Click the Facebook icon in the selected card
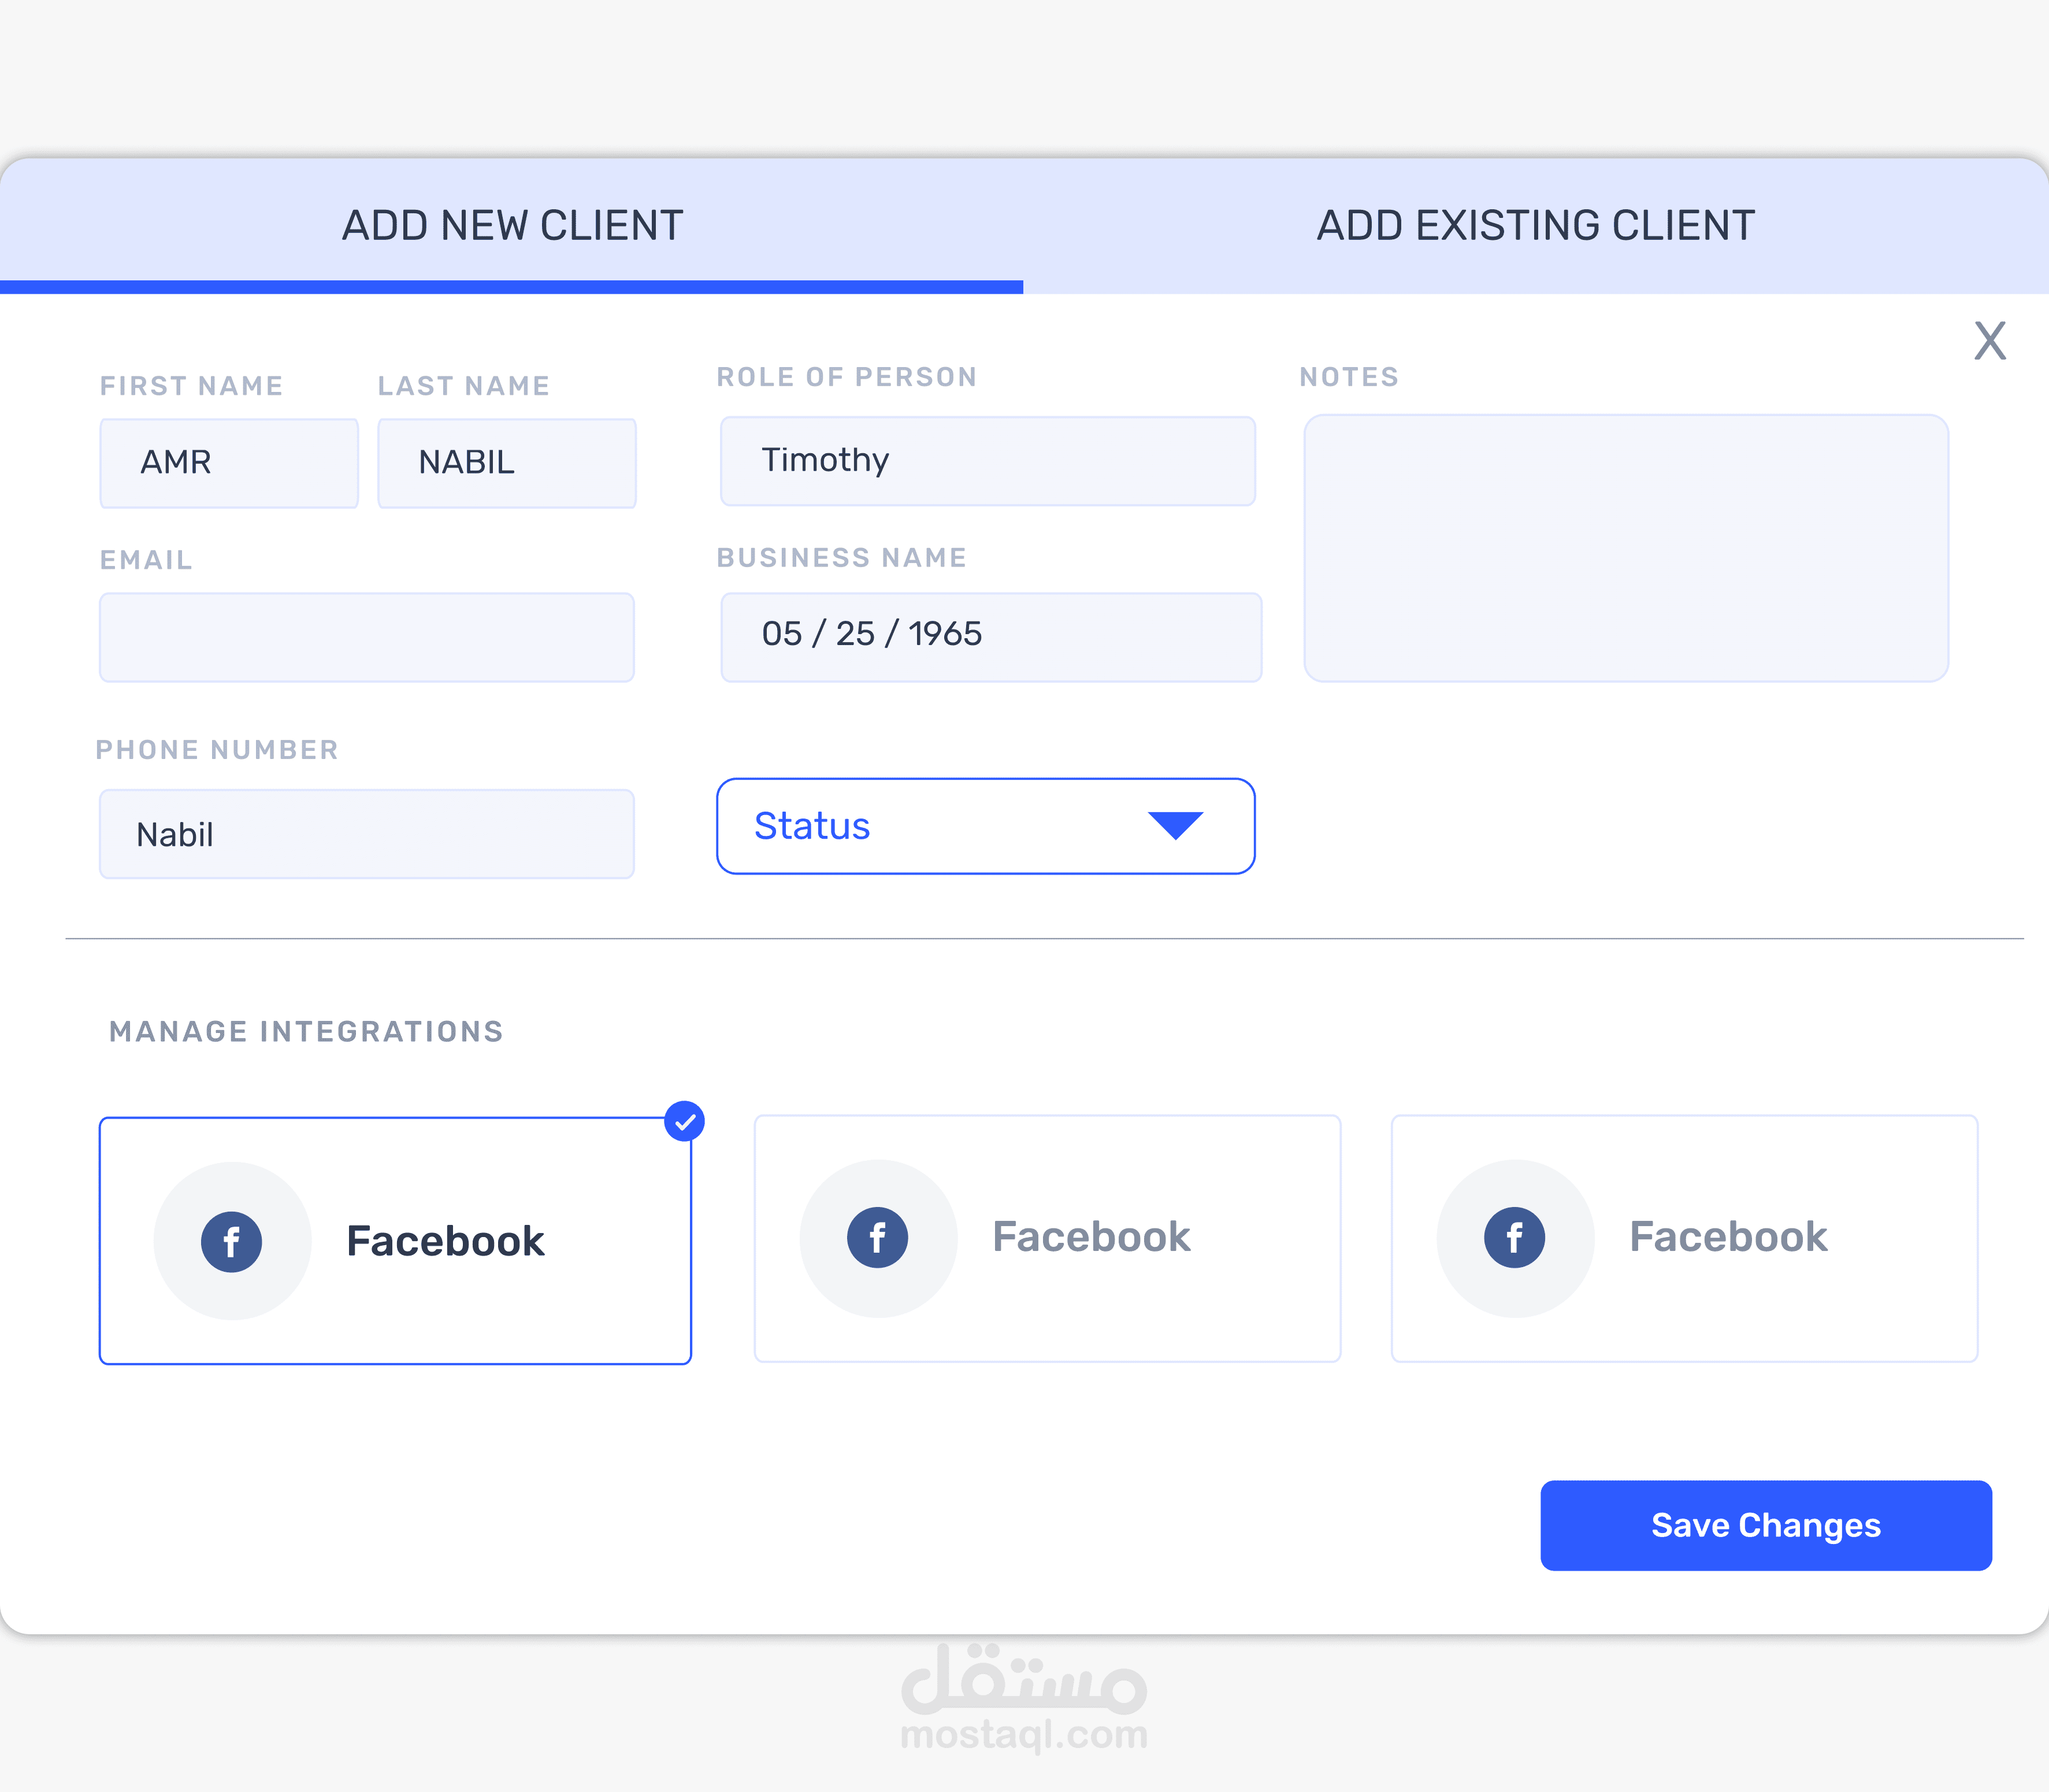 coord(231,1241)
